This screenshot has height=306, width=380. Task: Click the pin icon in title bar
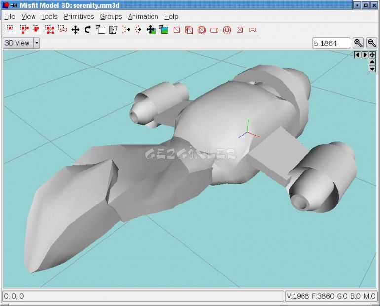click(x=14, y=5)
